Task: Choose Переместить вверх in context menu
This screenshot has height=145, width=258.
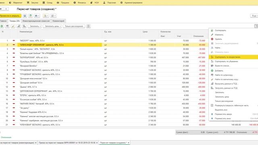Action: 233,114
